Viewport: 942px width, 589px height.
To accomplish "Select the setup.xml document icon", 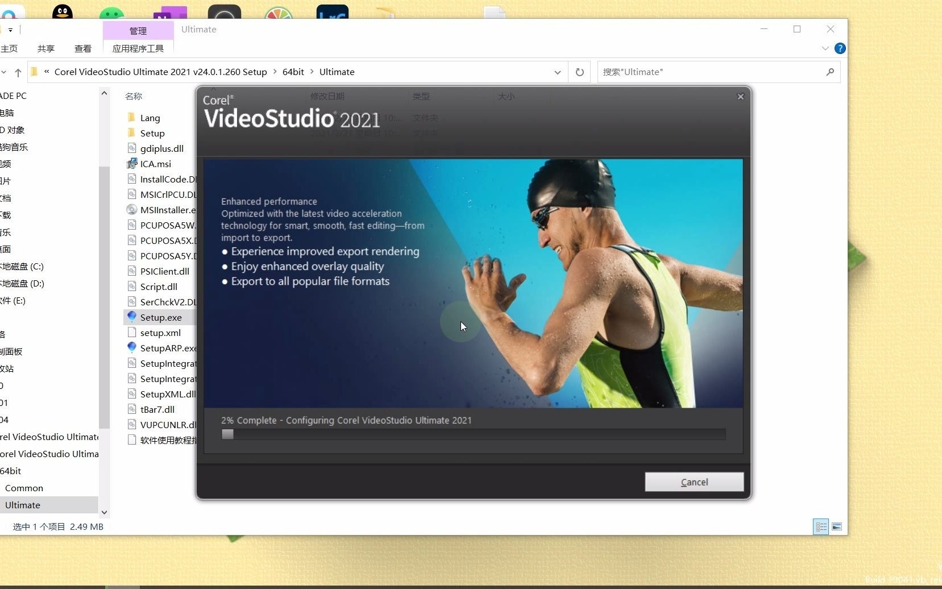I will (132, 333).
